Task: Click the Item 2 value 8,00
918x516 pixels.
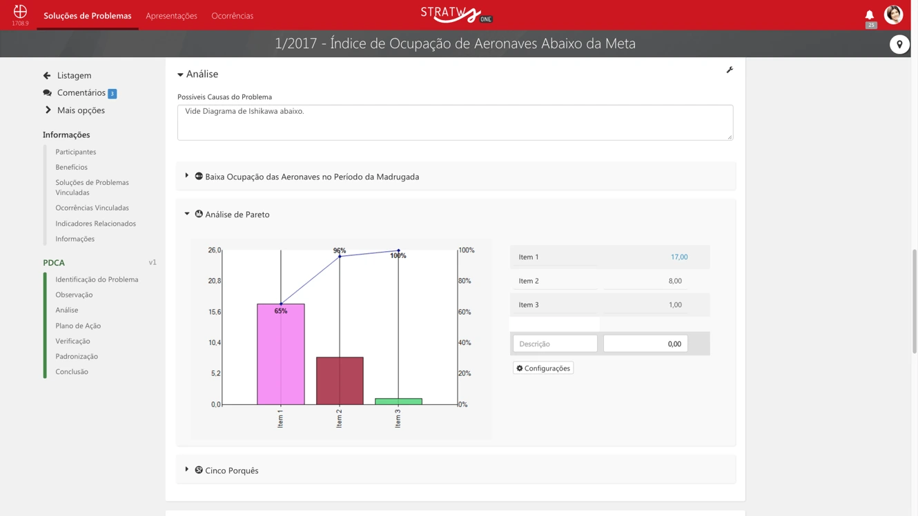Action: point(675,281)
